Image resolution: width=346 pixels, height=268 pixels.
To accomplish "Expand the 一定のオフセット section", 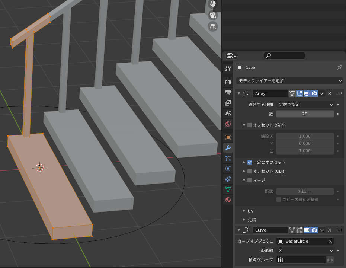I will click(x=244, y=162).
